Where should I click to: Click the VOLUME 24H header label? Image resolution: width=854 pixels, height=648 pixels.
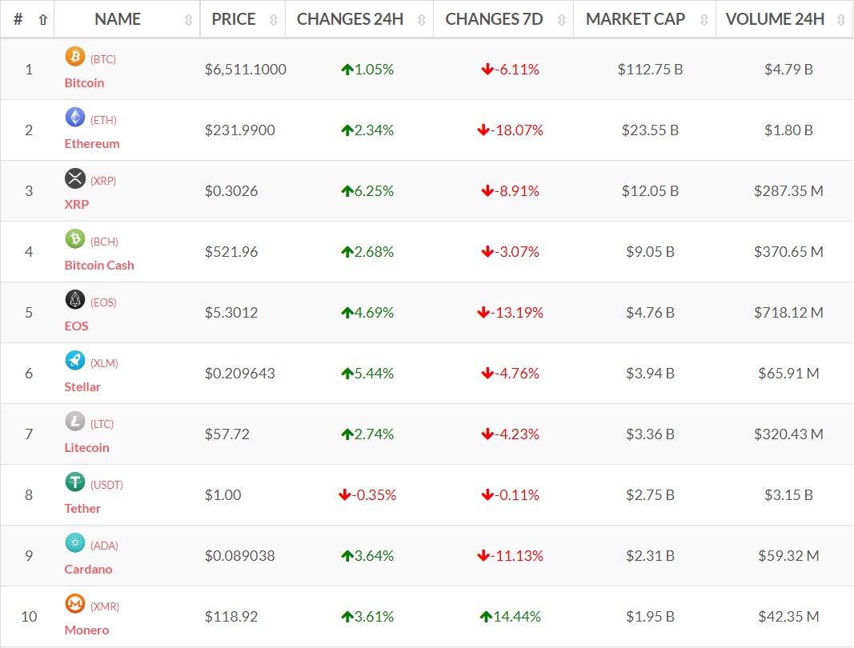tap(775, 19)
